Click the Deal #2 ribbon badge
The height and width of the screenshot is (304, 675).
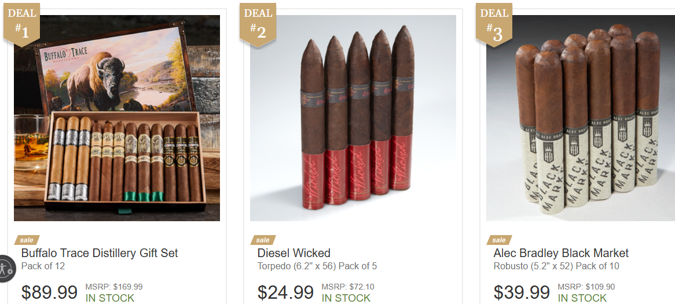258,24
